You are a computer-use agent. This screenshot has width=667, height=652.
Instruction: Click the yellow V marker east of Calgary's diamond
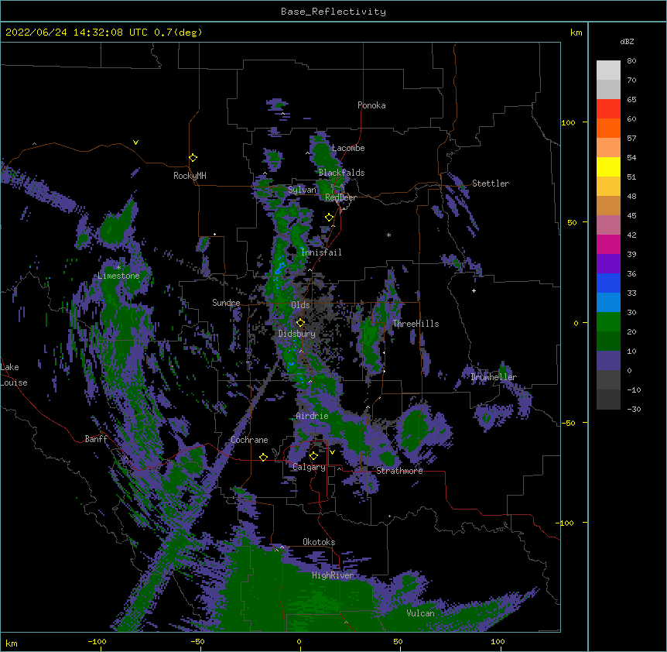pyautogui.click(x=332, y=452)
